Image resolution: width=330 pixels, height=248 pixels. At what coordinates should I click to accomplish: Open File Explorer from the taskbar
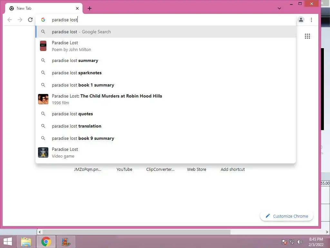(26, 242)
